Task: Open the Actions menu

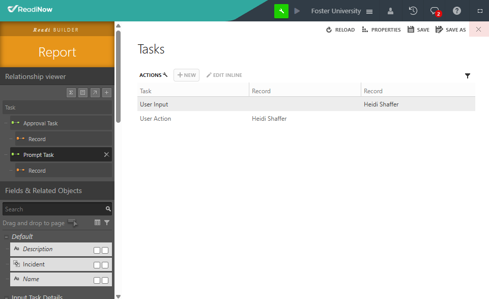Action: (x=153, y=75)
